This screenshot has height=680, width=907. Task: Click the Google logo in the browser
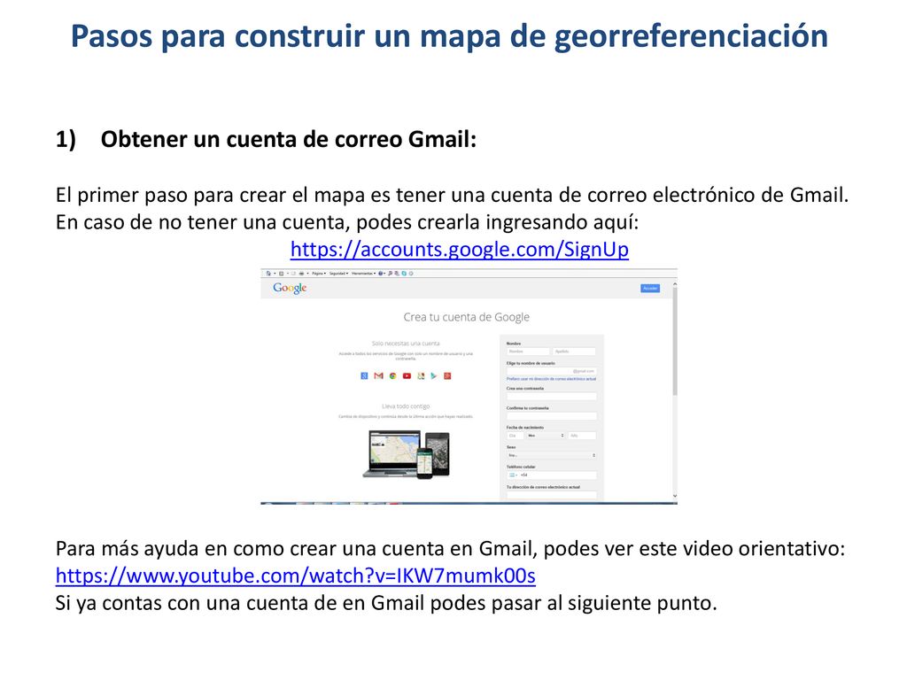(x=290, y=288)
